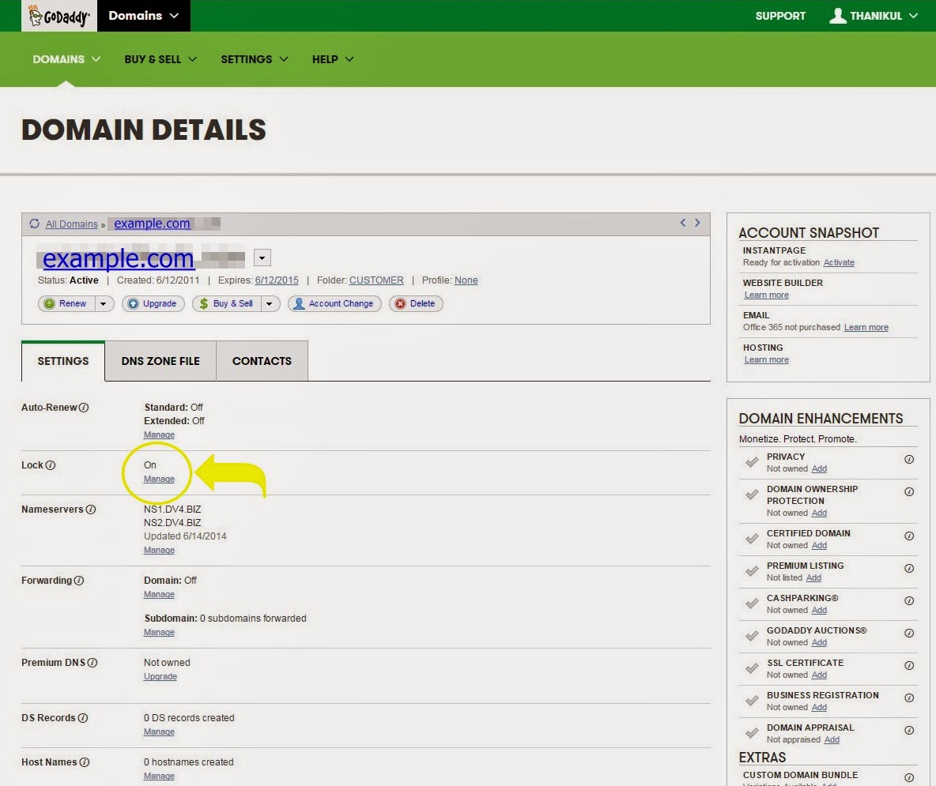Click Learn more for Email Office 365
936x786 pixels.
(866, 327)
